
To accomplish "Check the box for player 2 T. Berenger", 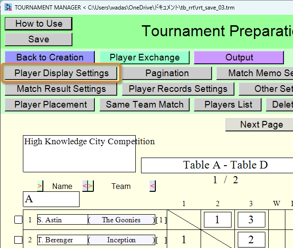I will (18, 240).
